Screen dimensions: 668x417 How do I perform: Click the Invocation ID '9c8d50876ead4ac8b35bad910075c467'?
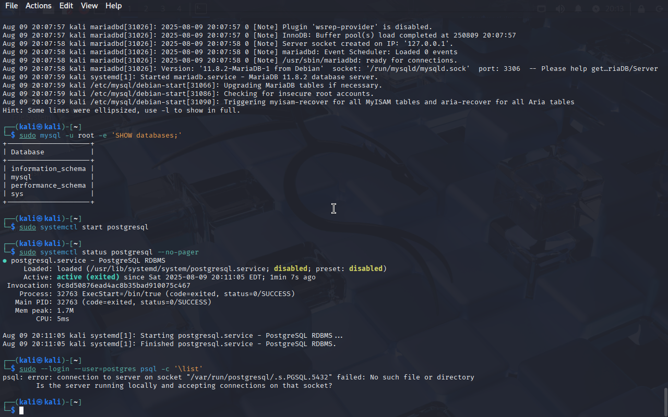(124, 286)
